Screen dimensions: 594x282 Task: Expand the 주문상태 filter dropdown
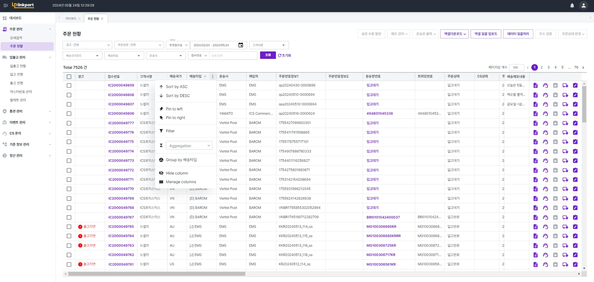139,45
